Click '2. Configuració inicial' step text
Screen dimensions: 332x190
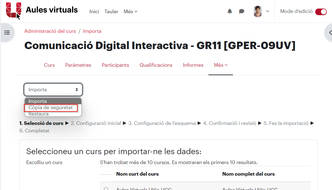coord(96,123)
